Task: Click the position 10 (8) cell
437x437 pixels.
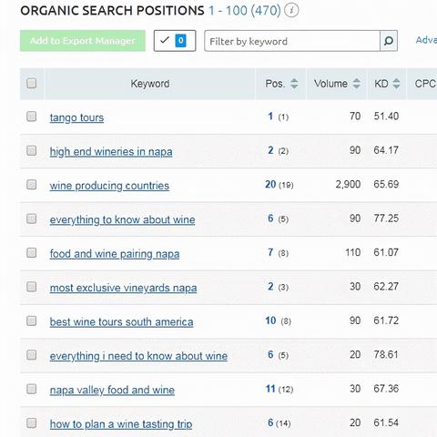Action: coord(279,320)
